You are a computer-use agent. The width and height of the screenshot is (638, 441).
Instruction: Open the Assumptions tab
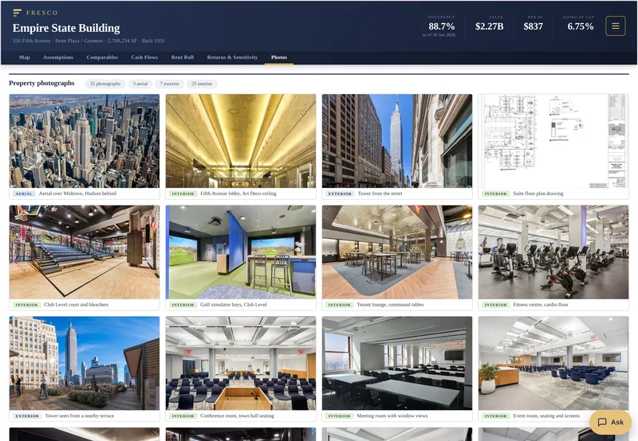pos(58,57)
